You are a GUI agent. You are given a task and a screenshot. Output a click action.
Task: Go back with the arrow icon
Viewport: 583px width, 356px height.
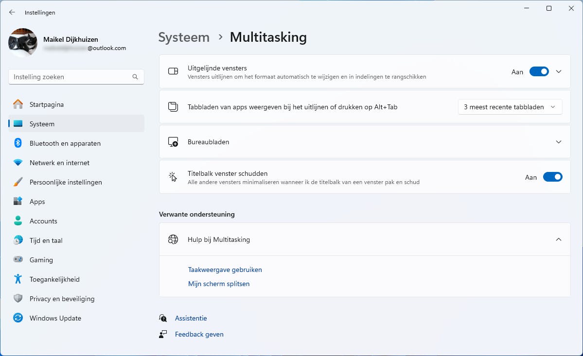[x=12, y=13]
